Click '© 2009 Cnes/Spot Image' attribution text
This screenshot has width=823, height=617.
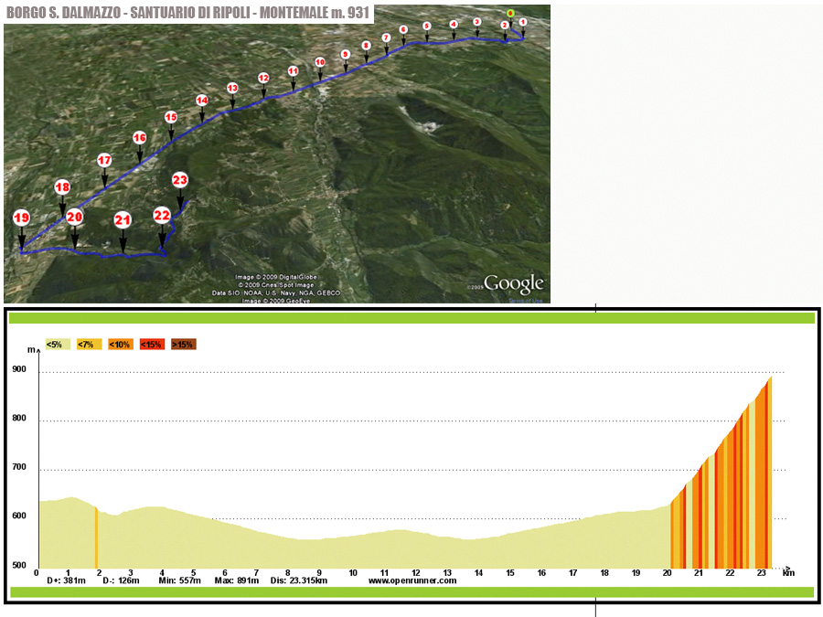(x=276, y=285)
